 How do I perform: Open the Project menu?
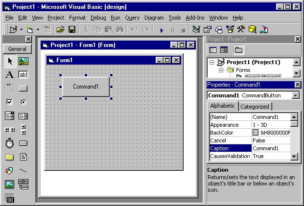(56, 18)
